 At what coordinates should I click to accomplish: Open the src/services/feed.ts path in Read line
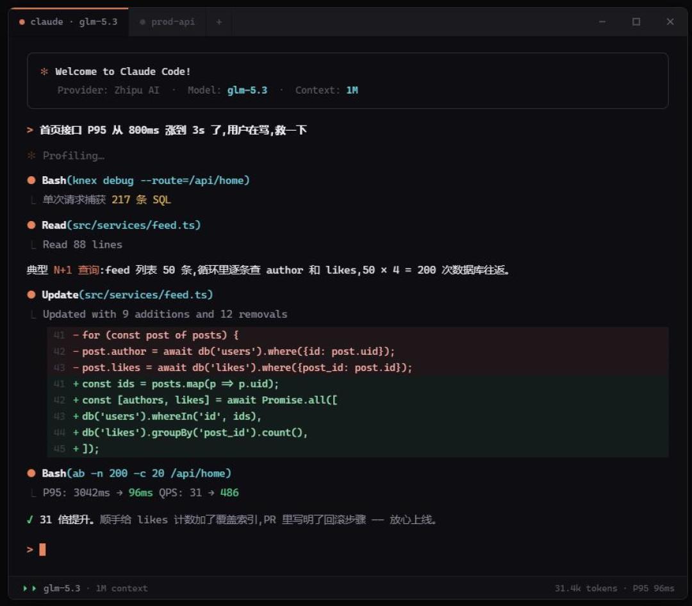[x=134, y=225]
